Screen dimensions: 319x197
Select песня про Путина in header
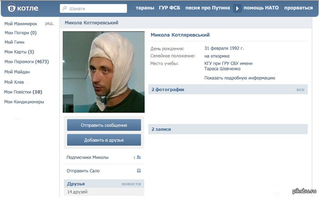click(207, 8)
